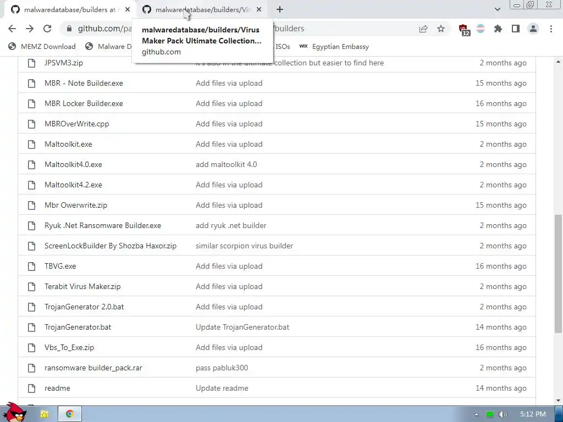
Task: Open JPSVM3.zip file
Action: [64, 63]
